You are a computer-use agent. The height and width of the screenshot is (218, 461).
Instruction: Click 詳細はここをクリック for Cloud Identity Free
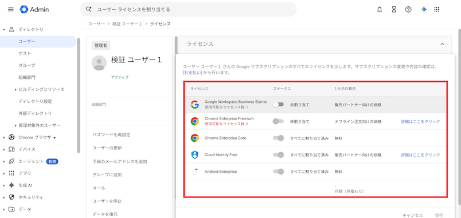pos(420,155)
